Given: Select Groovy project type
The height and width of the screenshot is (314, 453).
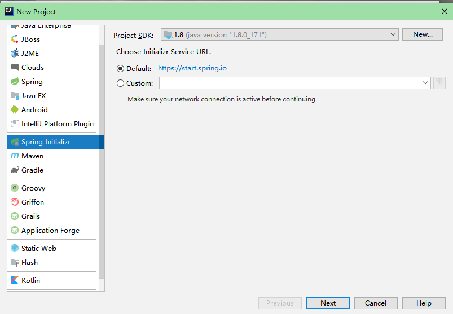Looking at the screenshot, I should click(53, 188).
